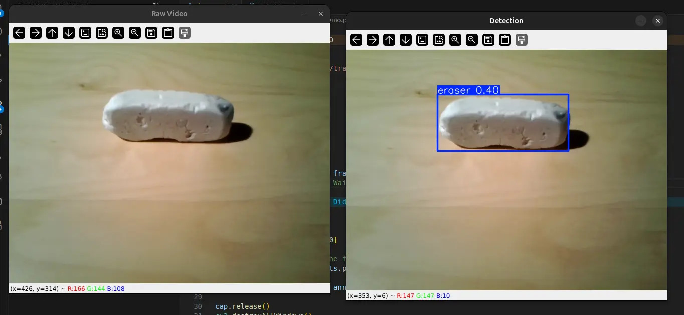684x315 pixels.
Task: Close the Detection window
Action: point(658,21)
